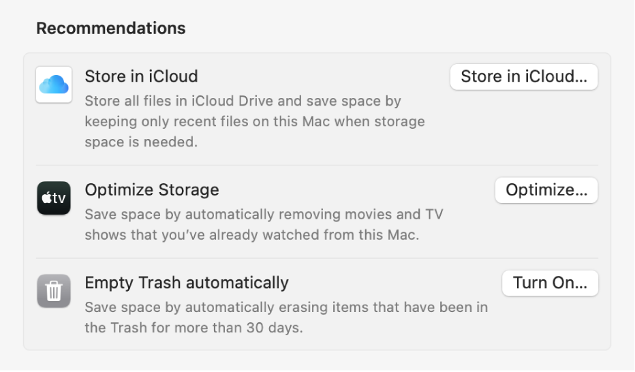Click the line "Save space by automatically removing movies"
This screenshot has width=635, height=372.
pyautogui.click(x=264, y=215)
